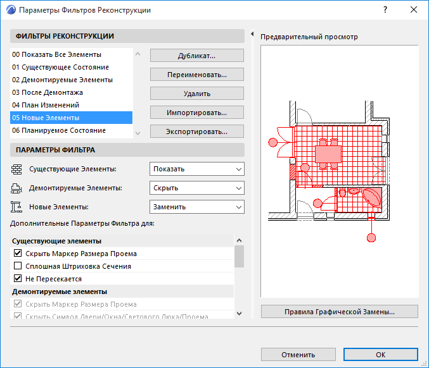Viewport: 429px width, 368px height.
Task: Click the 'ПАРАМЕТРЫ ФИЛЬТРА' section header
Action: tap(127, 150)
